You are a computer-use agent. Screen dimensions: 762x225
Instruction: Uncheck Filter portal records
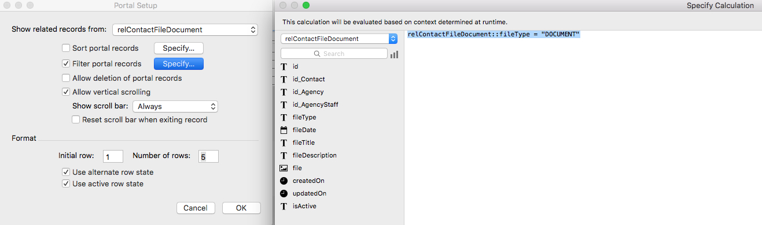66,63
